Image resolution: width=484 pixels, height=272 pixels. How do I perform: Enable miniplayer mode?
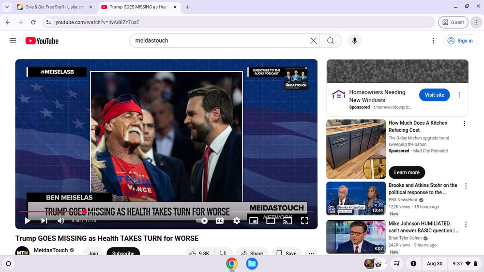pyautogui.click(x=254, y=221)
